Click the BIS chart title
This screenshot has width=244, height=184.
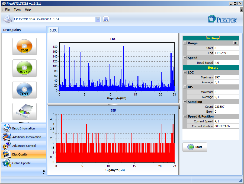(113, 110)
